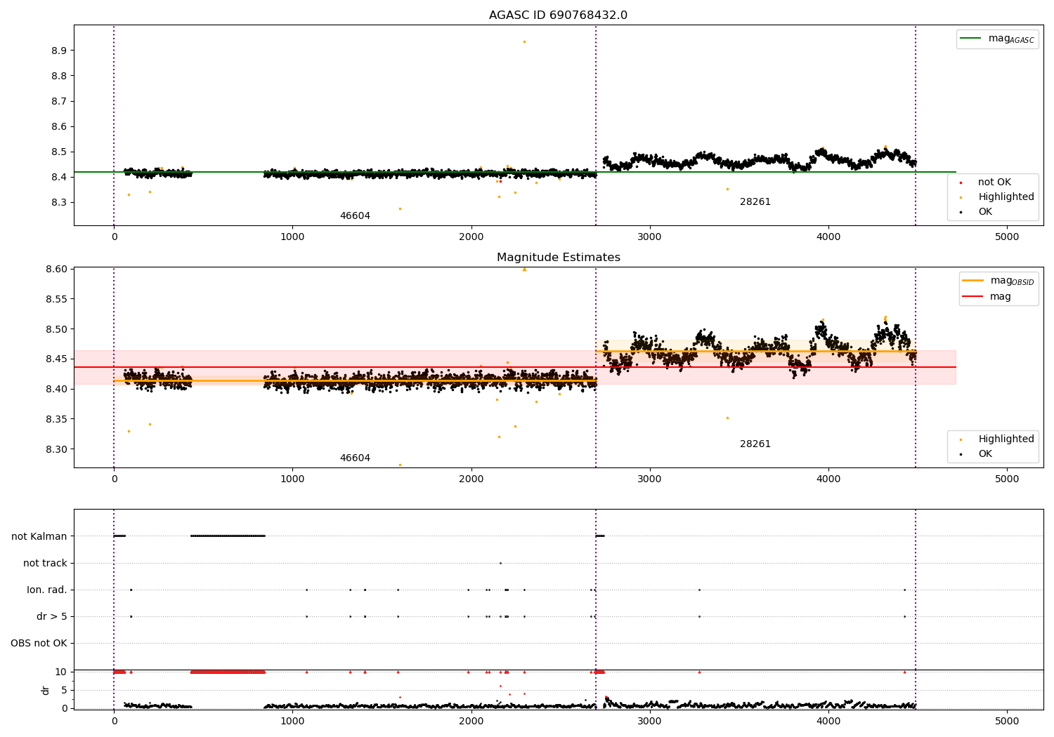Click the 'Magnitude Estimates' subplot title
Image resolution: width=1054 pixels, height=737 pixels.
tap(558, 258)
